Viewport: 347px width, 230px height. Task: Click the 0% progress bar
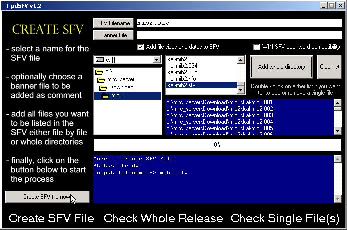pyautogui.click(x=217, y=145)
